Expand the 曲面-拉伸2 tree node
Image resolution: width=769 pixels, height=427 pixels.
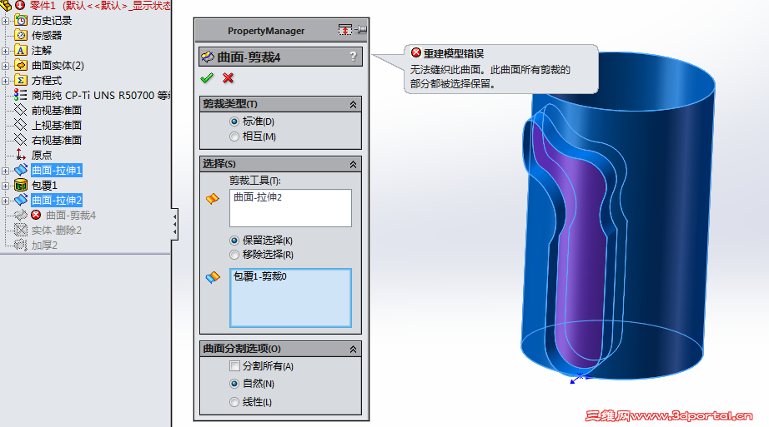pos(5,201)
